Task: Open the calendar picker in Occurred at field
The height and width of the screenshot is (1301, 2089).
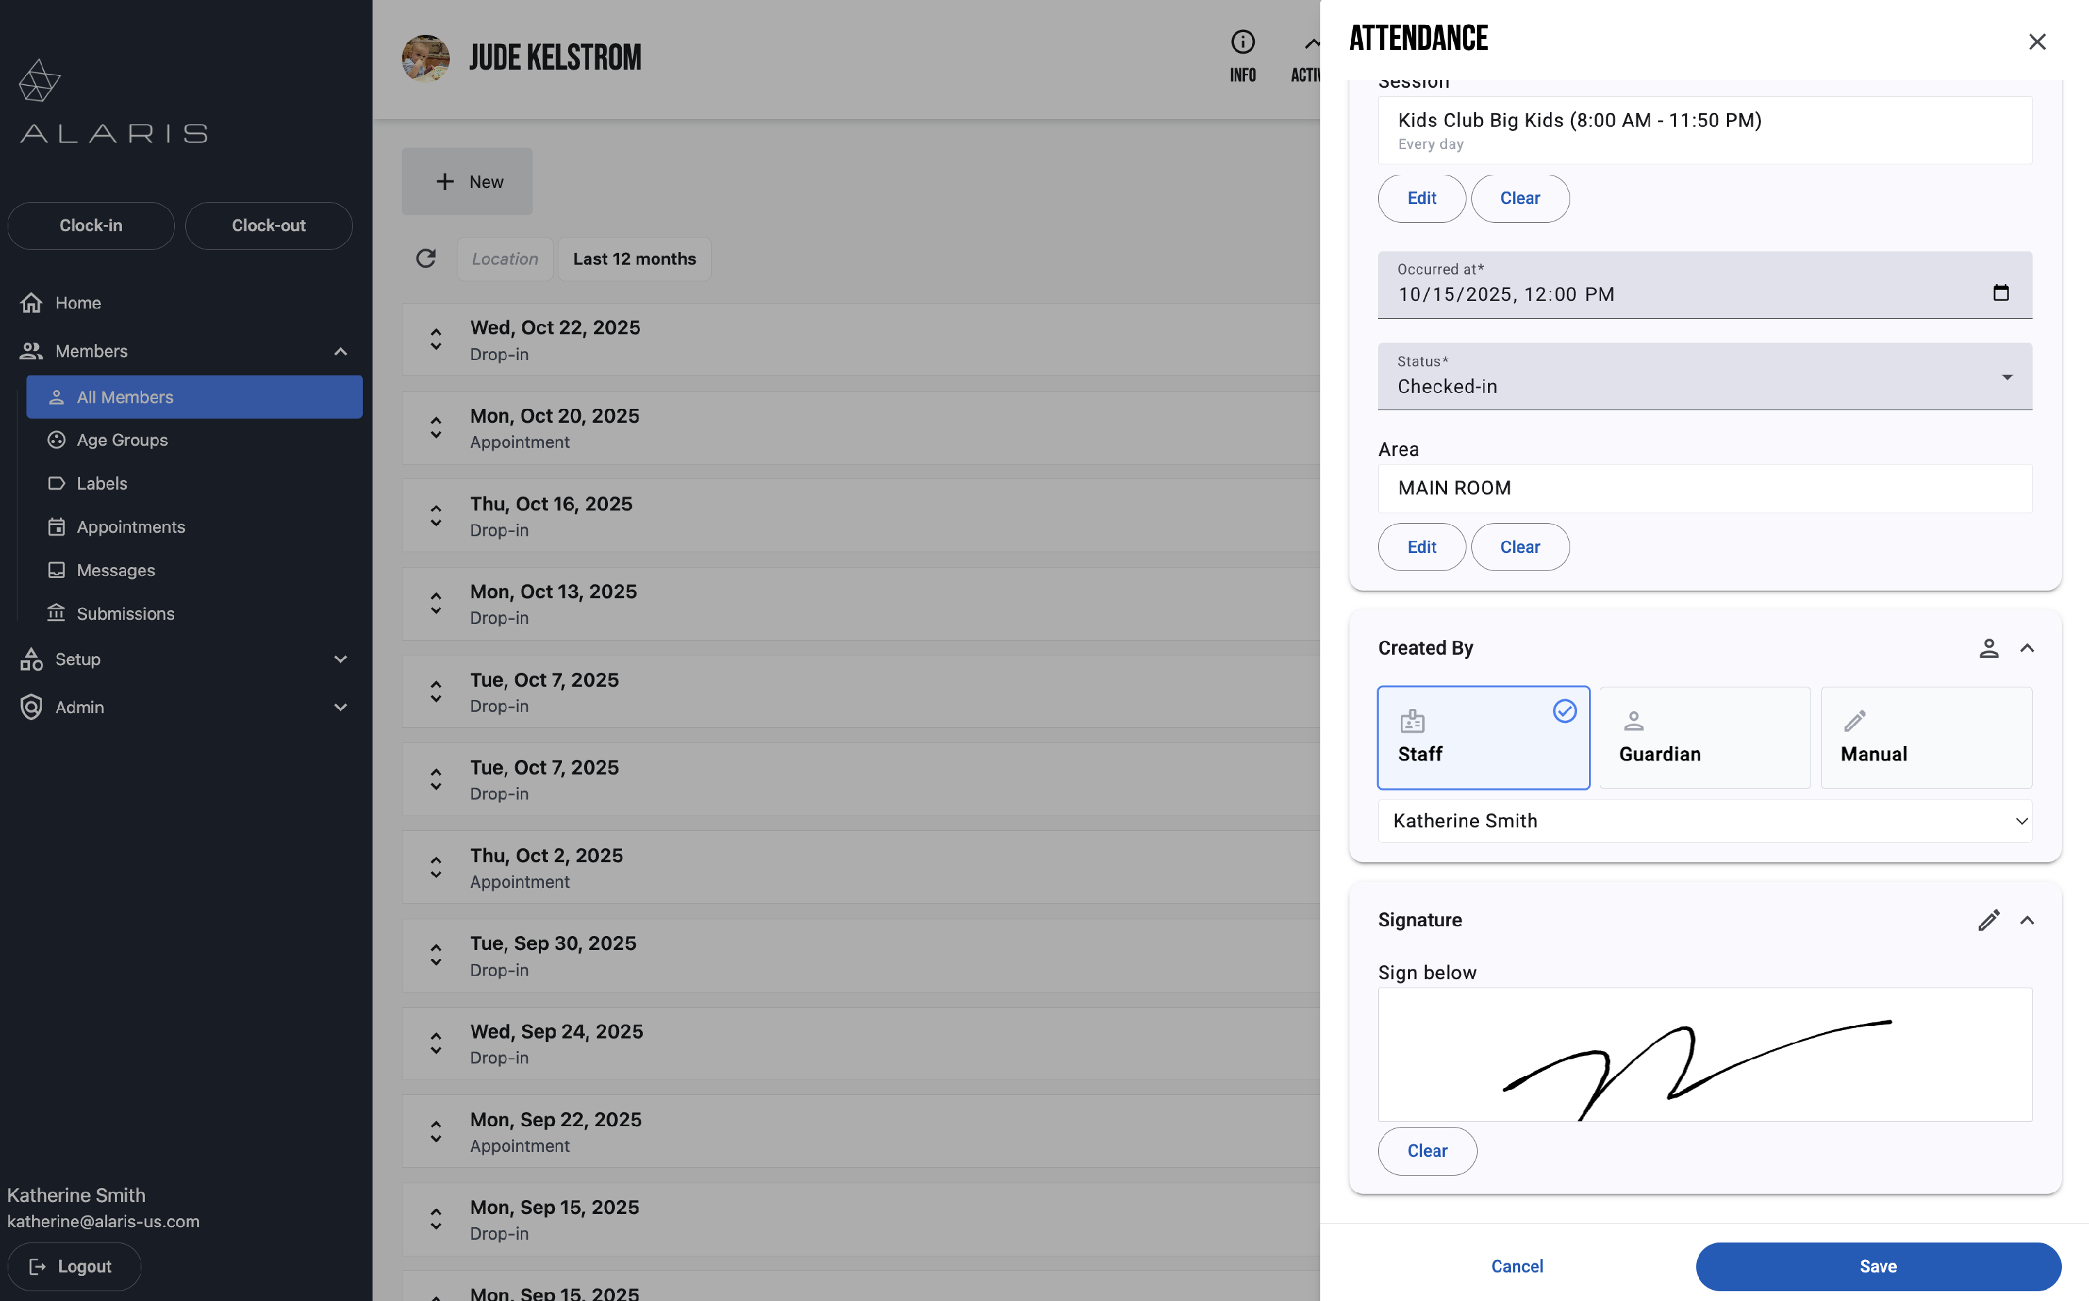Action: tap(2001, 293)
